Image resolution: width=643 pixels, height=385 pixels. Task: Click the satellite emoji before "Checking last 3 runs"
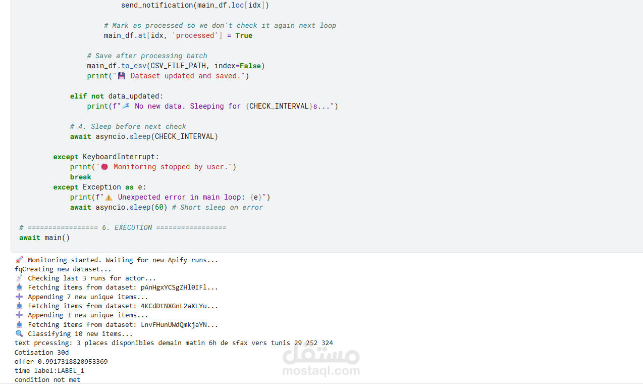click(x=19, y=278)
